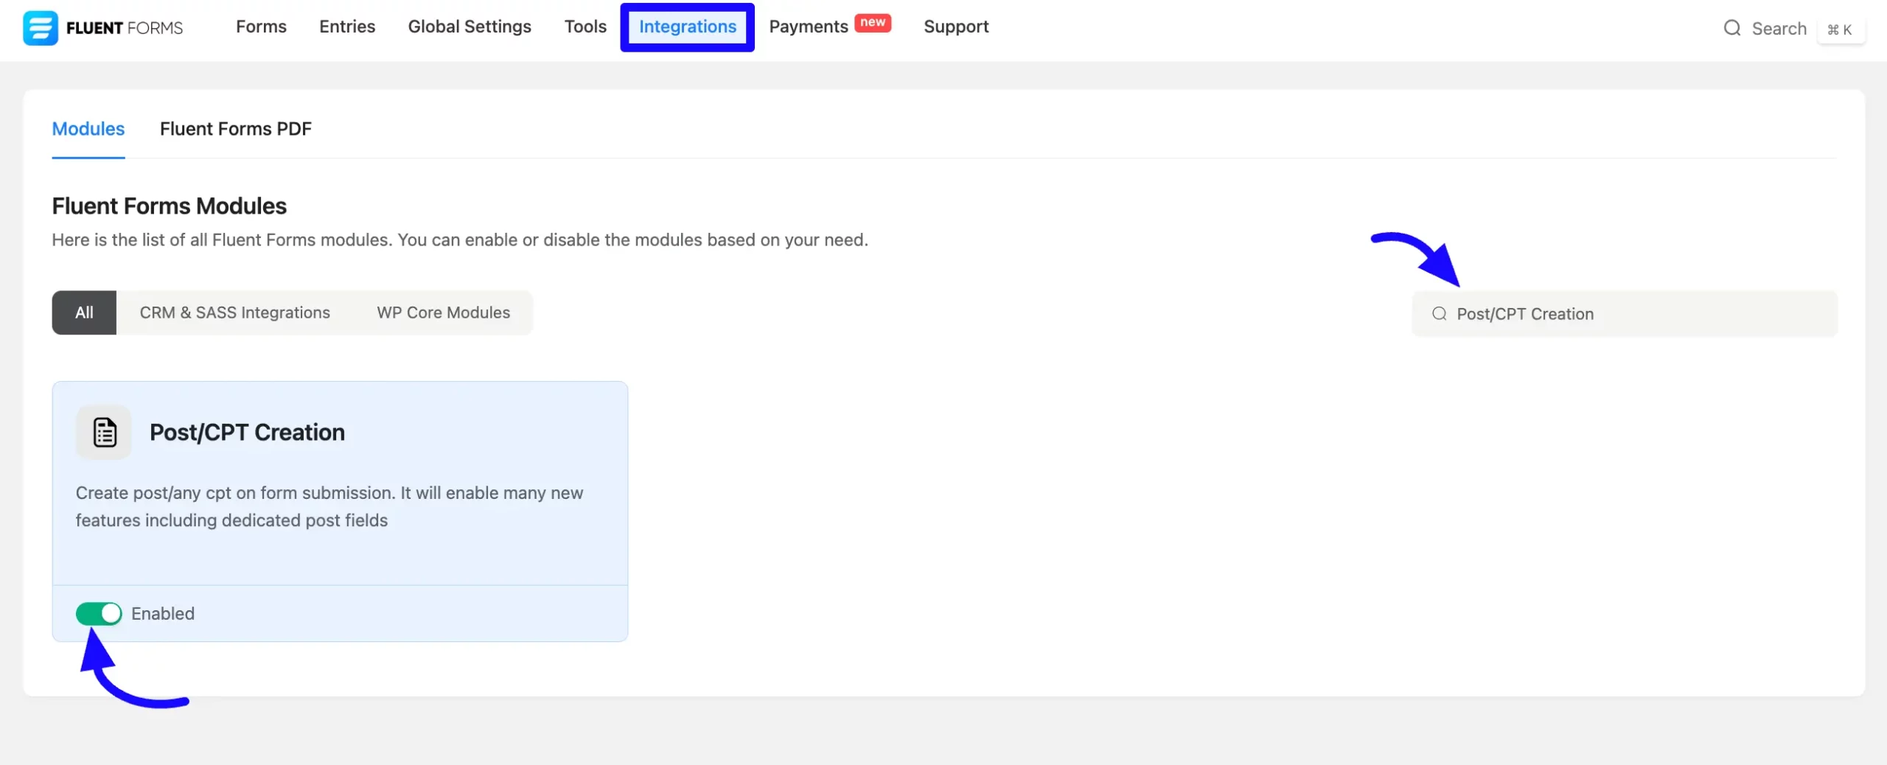Select the All filter button

[84, 312]
